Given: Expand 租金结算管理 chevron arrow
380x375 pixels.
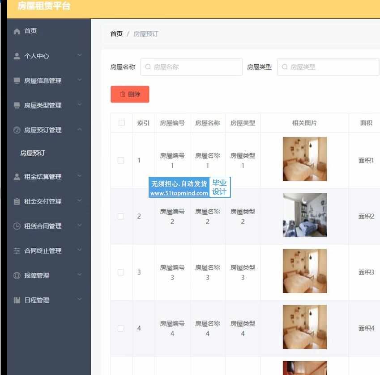Looking at the screenshot, I should tap(80, 176).
